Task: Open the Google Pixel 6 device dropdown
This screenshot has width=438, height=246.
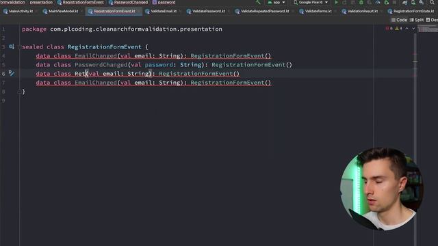Action: [311, 2]
